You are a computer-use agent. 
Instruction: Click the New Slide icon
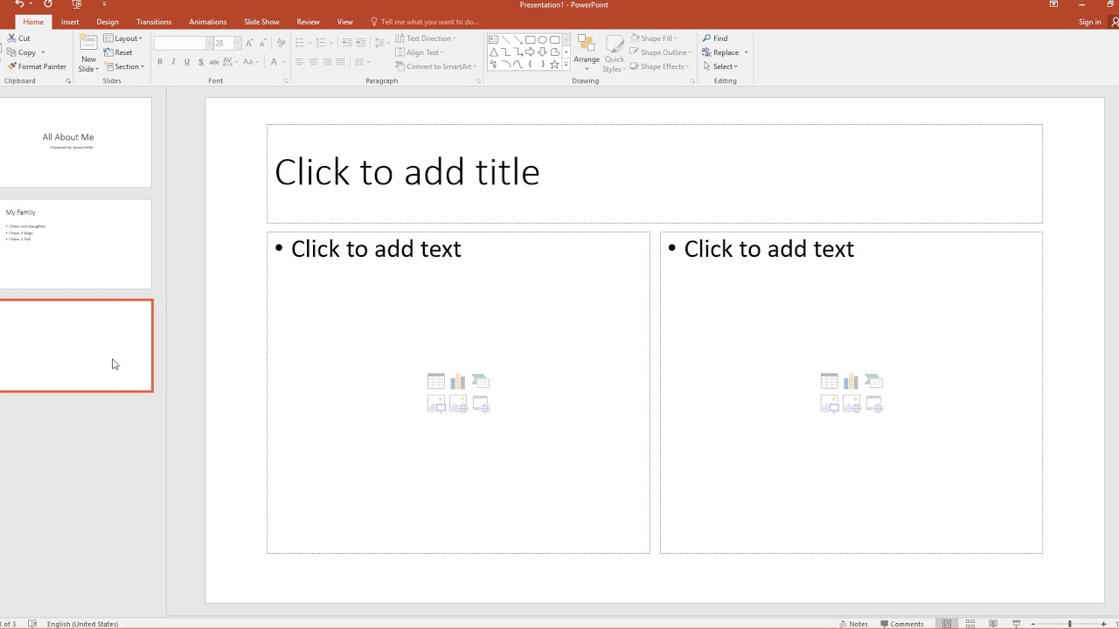(88, 44)
